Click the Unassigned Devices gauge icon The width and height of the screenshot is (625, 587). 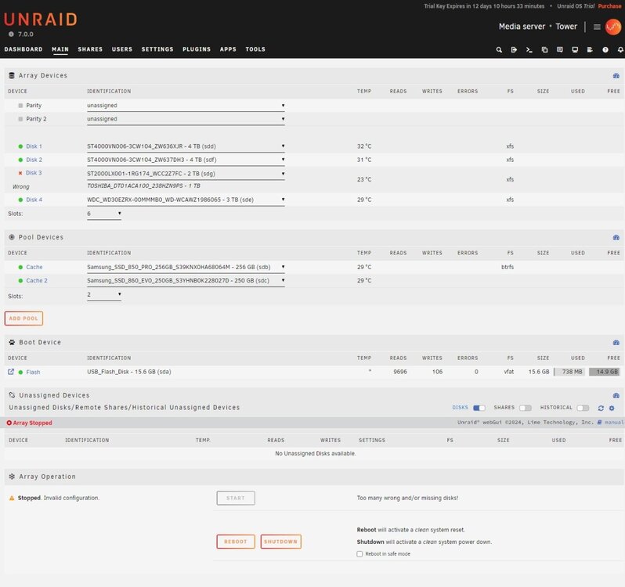(x=616, y=395)
